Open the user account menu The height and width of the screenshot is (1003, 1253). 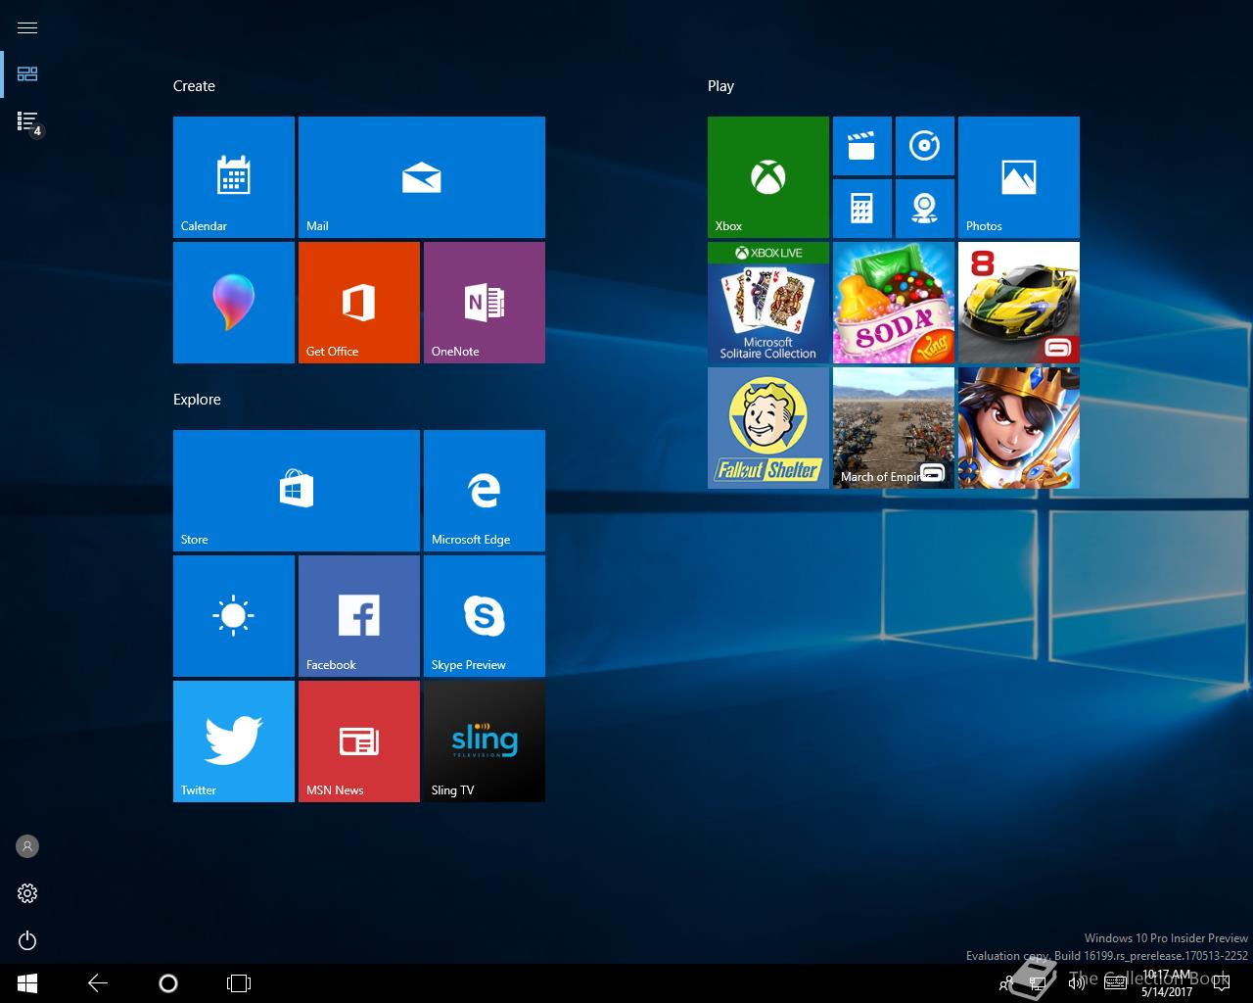coord(27,846)
